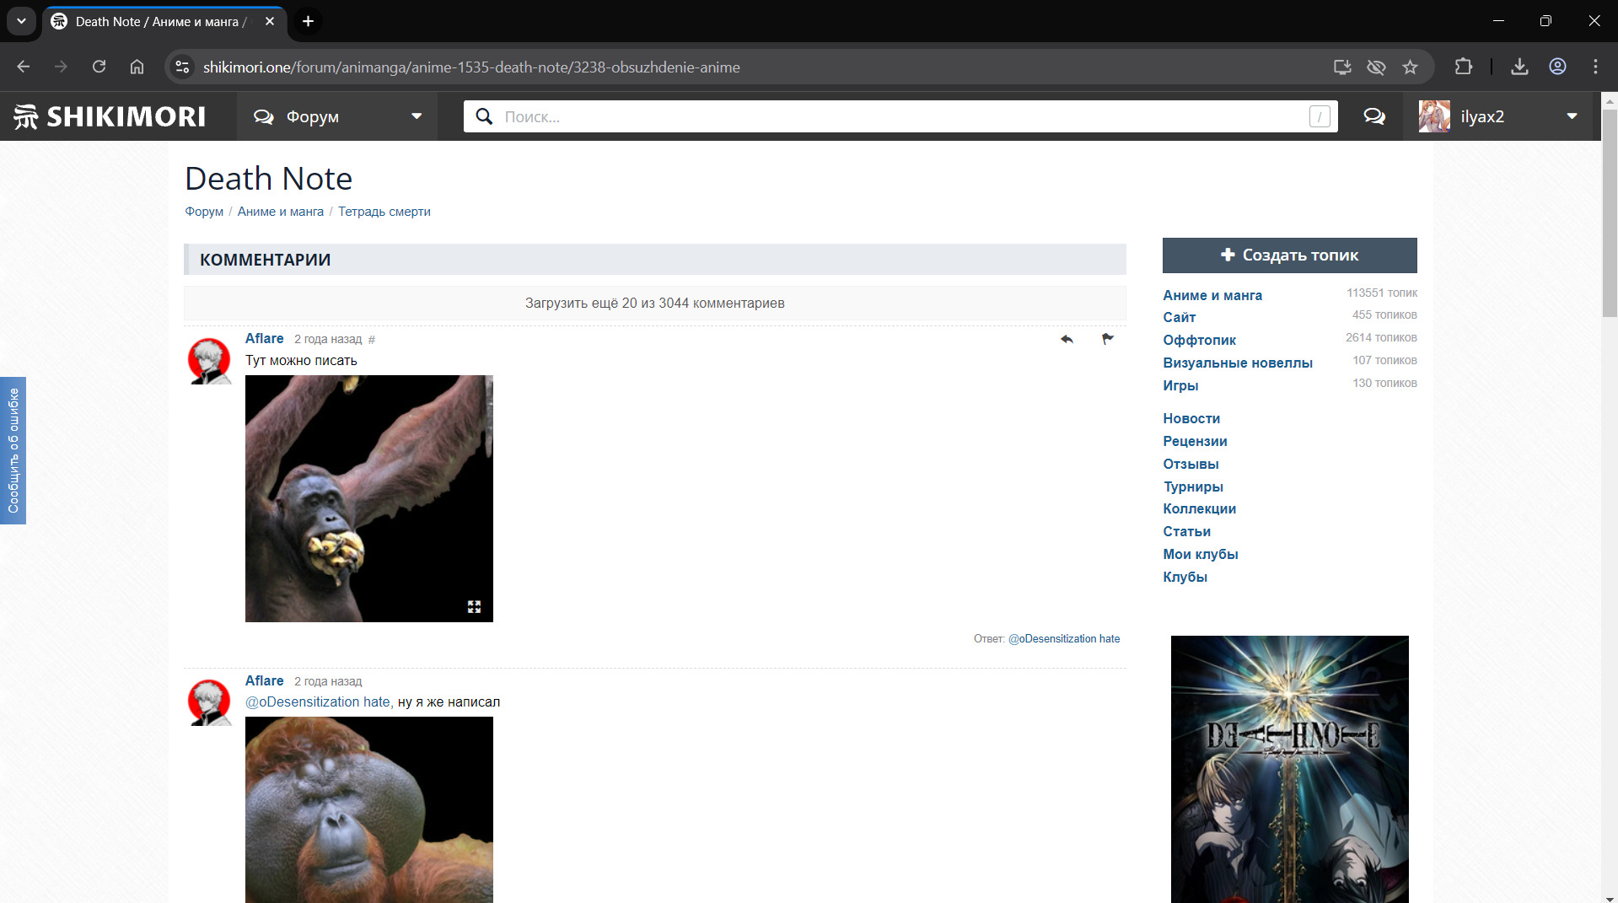Open the tab search dropdown arrow
Image resolution: width=1618 pixels, height=903 pixels.
tap(21, 21)
